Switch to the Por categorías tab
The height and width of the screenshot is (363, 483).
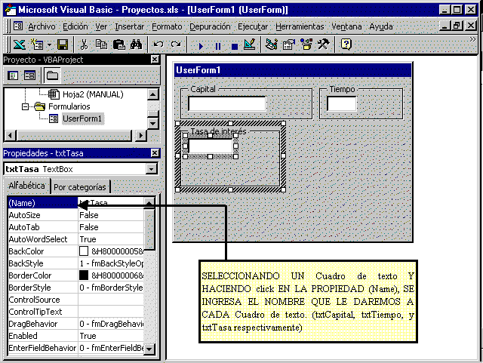(x=80, y=187)
